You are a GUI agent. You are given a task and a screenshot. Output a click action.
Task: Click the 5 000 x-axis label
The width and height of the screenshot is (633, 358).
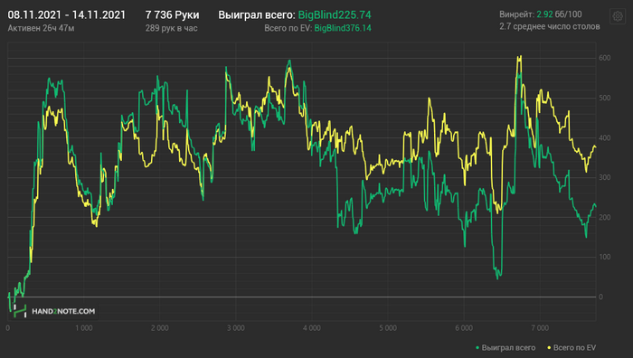tap(388, 328)
